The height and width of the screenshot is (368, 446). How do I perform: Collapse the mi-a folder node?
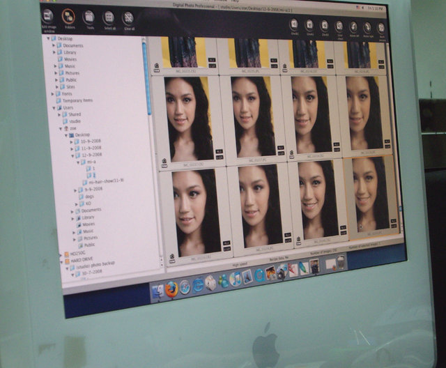pos(79,161)
